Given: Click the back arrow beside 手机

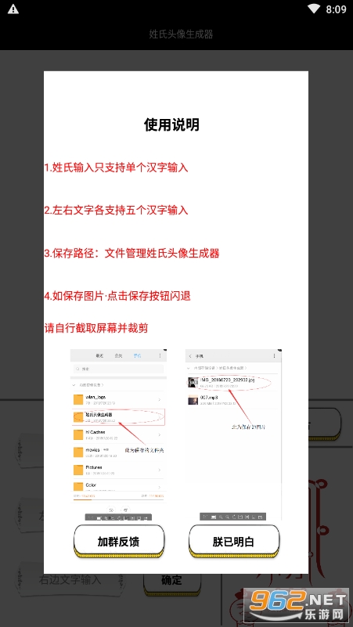Looking at the screenshot, I should pyautogui.click(x=190, y=355).
